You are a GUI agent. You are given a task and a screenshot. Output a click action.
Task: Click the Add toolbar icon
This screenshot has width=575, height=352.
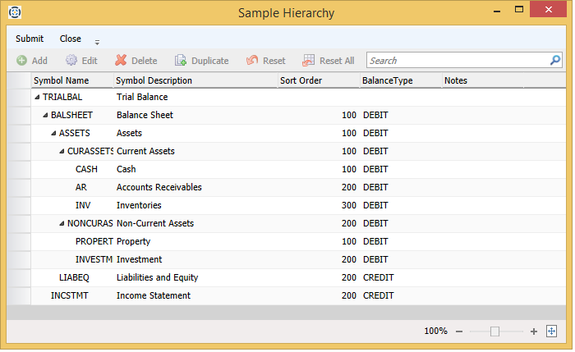[x=21, y=61]
